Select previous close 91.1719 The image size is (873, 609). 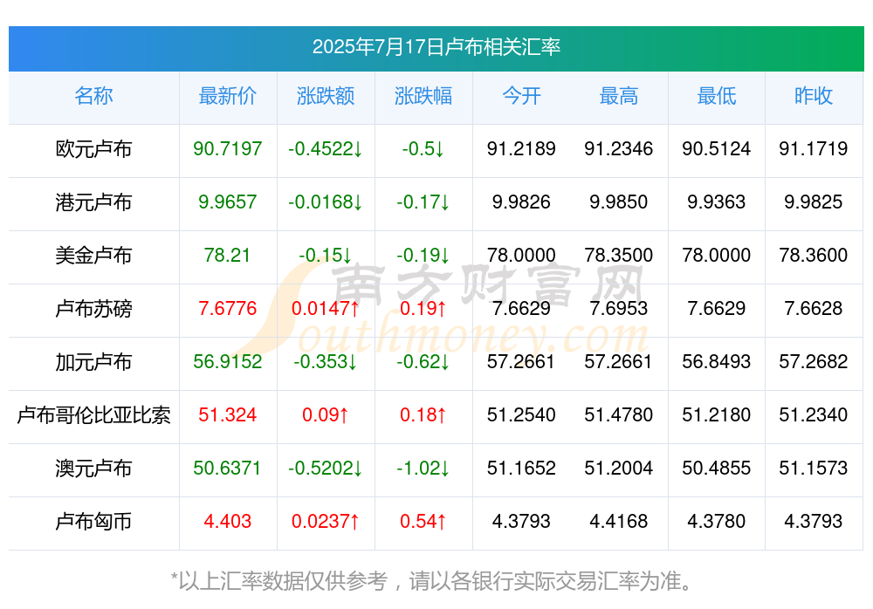click(x=814, y=148)
